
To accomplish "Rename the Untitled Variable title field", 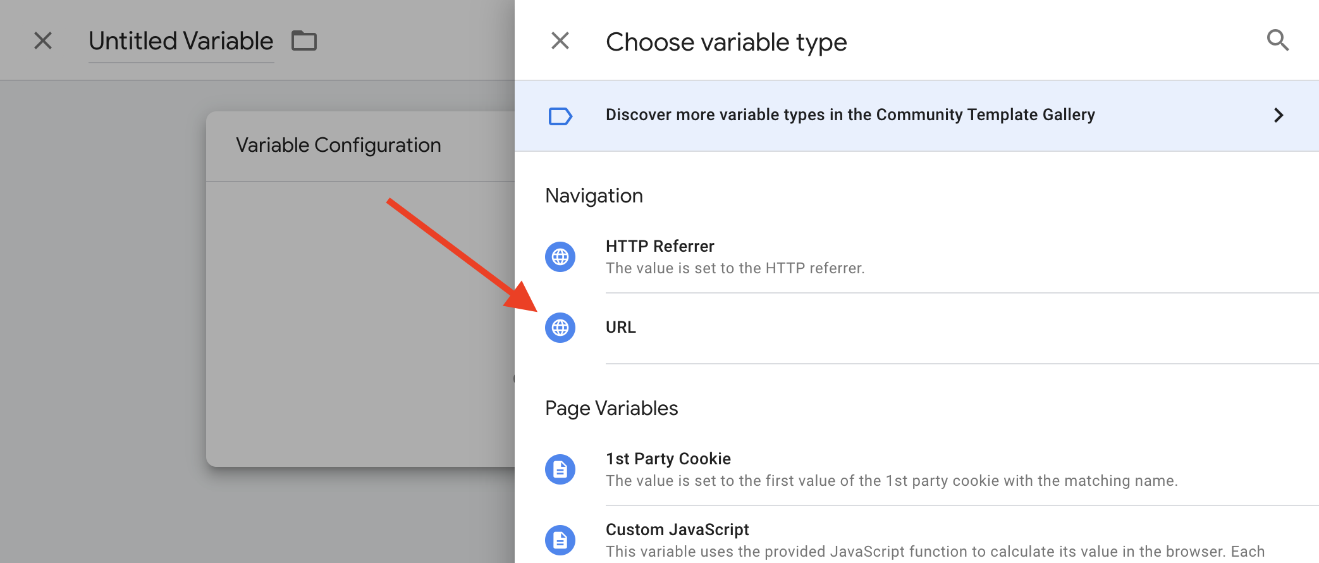I will 181,41.
